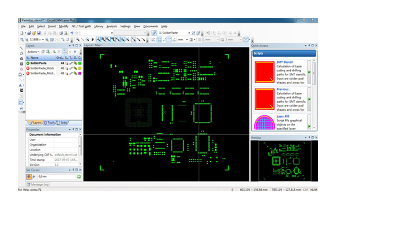Click the delete layer X icon
Viewport: 396px width, 229px height.
(x=59, y=51)
